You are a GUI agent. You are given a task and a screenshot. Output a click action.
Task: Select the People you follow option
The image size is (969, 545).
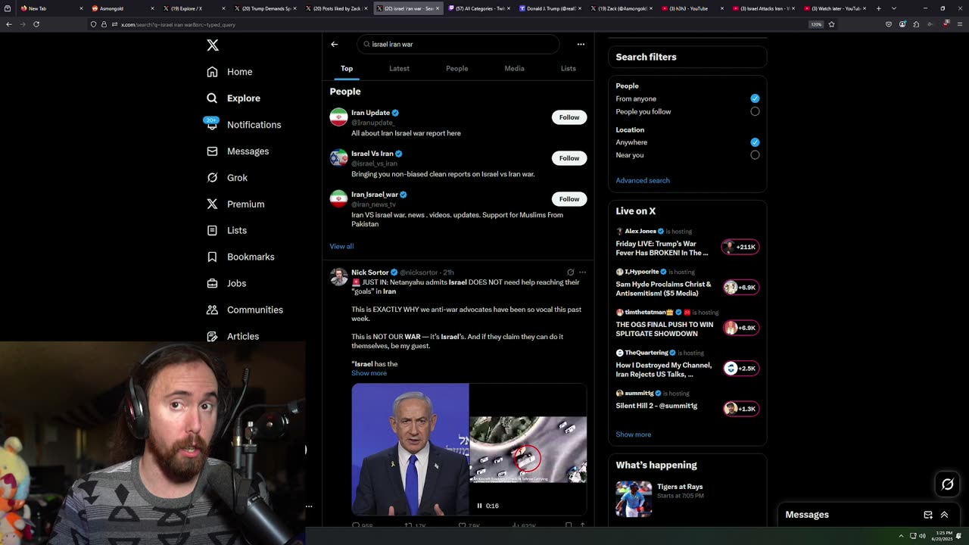pos(755,111)
